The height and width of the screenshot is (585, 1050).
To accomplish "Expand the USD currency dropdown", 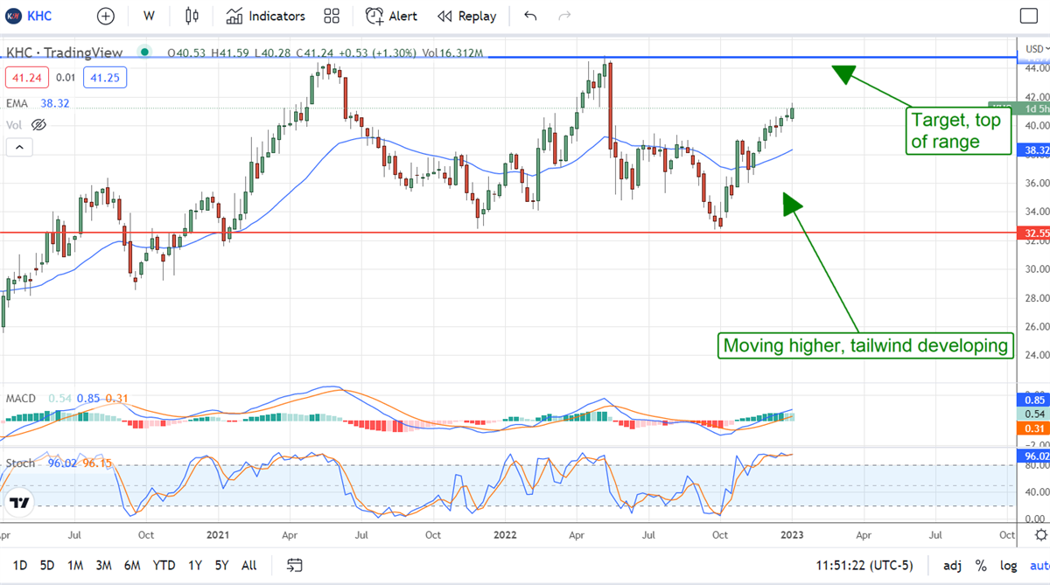I will (x=1036, y=47).
